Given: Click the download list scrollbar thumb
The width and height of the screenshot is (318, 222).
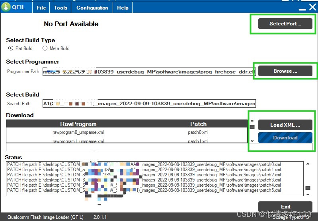Looking at the screenshot, I should click(252, 127).
